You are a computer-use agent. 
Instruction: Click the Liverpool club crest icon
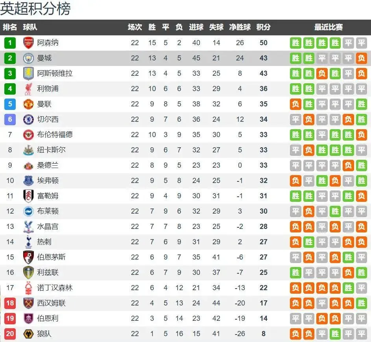pyautogui.click(x=28, y=89)
